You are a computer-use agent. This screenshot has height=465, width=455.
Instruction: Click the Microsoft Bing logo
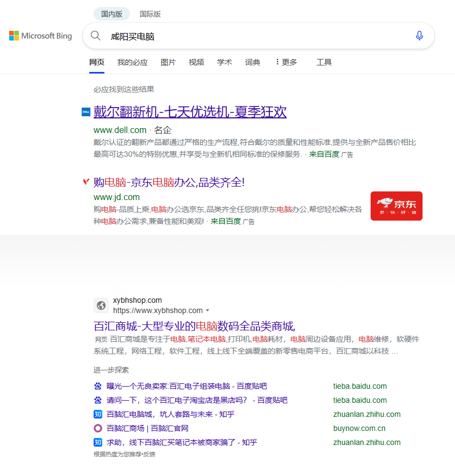click(x=41, y=36)
